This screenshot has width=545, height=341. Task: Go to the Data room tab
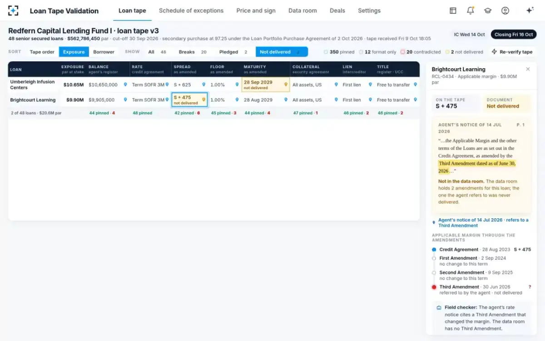(302, 10)
